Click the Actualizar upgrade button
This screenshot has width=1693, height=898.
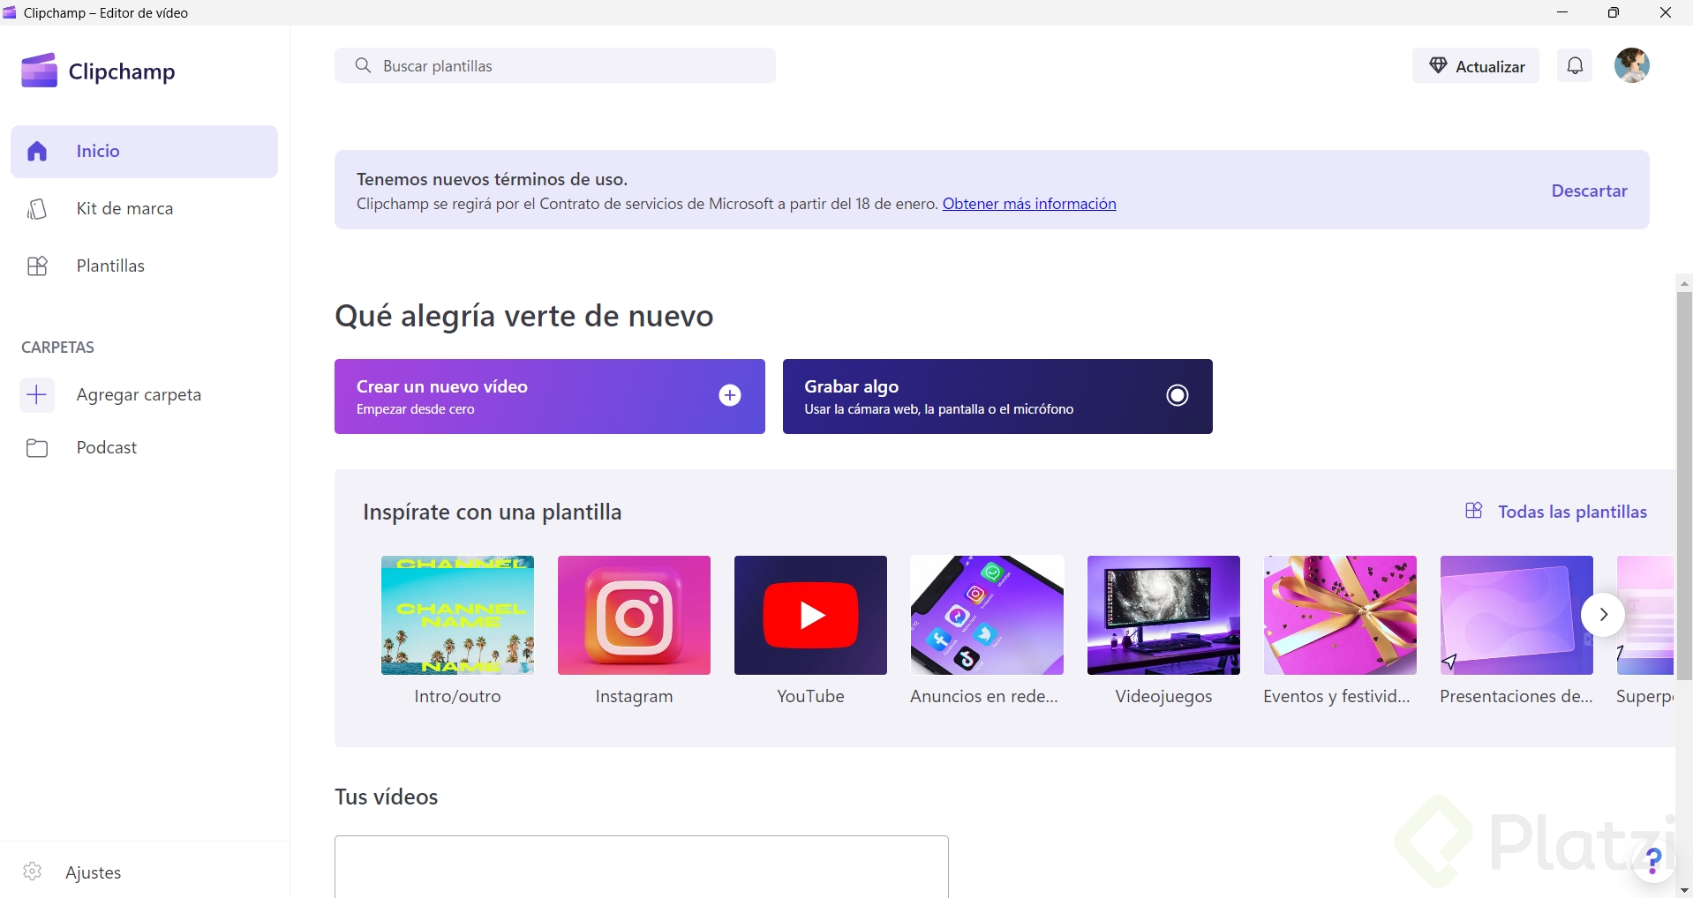(1475, 66)
